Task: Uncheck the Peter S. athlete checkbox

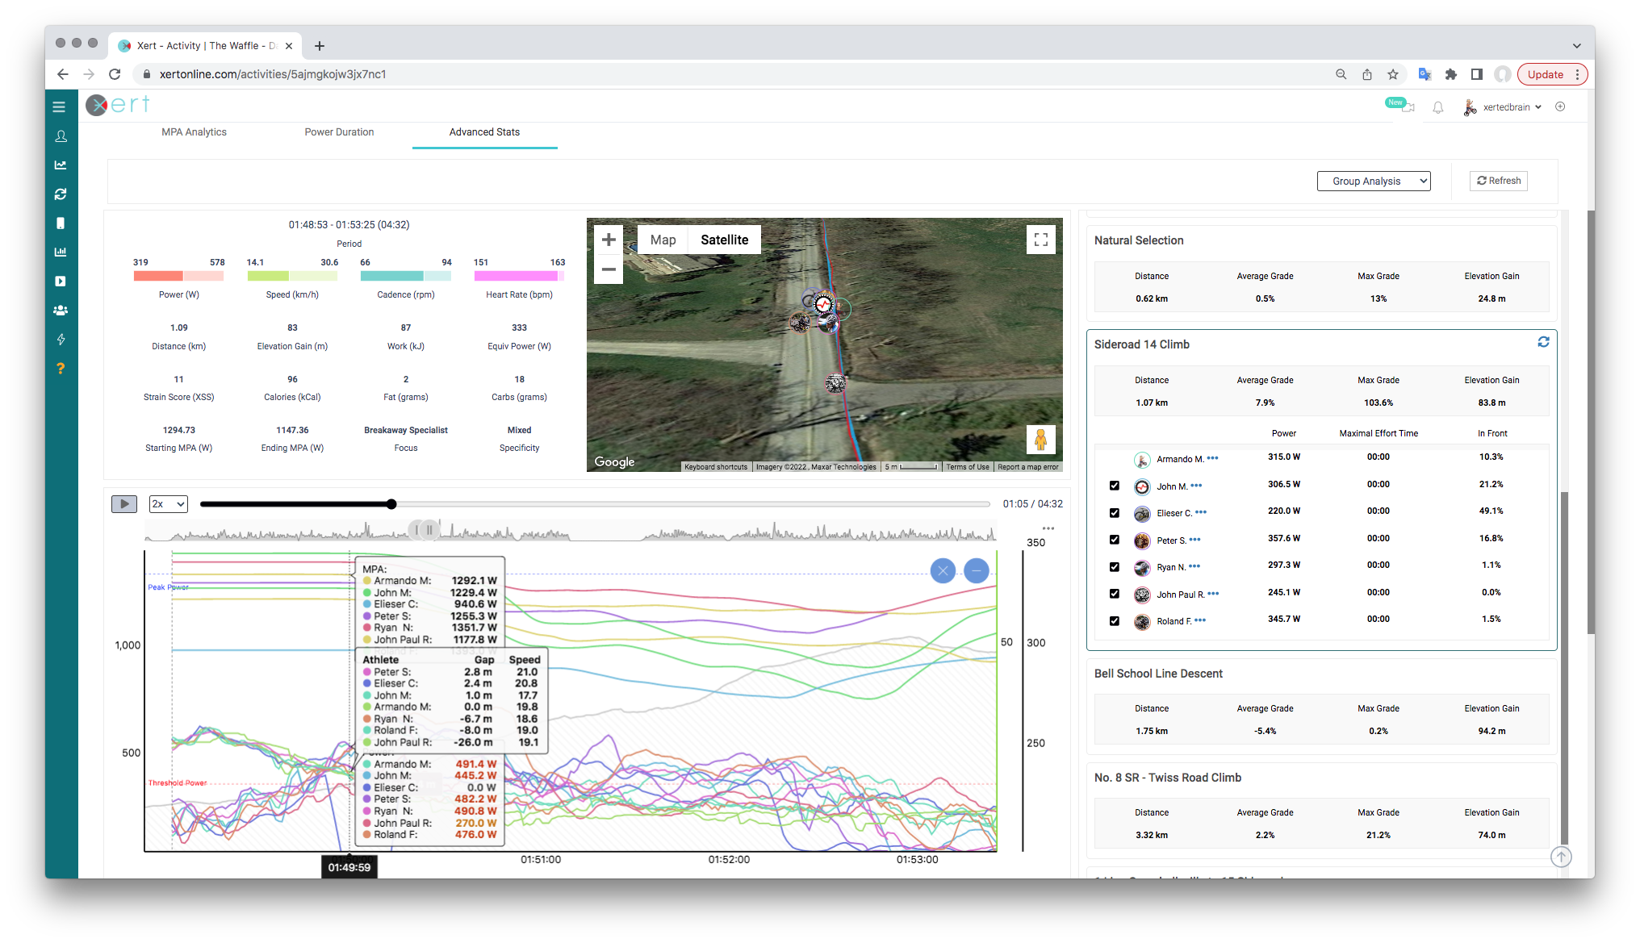Action: pos(1115,540)
